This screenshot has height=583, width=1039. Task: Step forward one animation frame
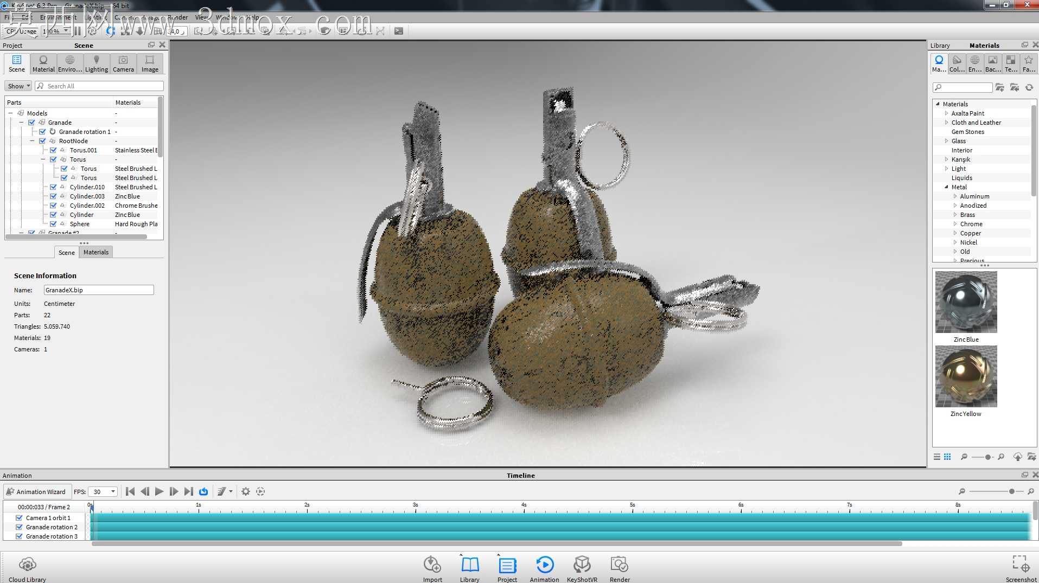[174, 491]
